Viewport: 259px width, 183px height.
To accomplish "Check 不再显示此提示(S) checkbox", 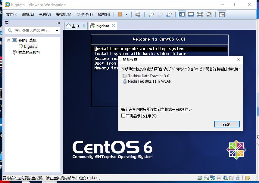I will (123, 116).
